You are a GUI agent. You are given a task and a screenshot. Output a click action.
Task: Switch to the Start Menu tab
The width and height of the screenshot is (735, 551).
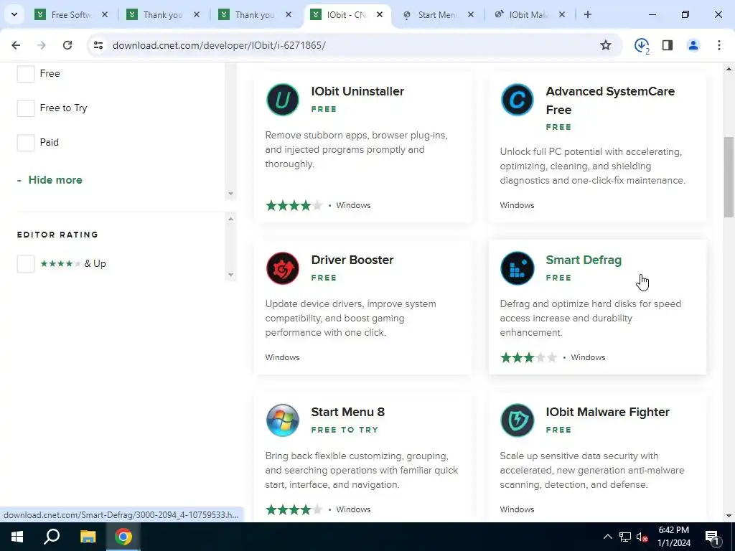coord(437,14)
